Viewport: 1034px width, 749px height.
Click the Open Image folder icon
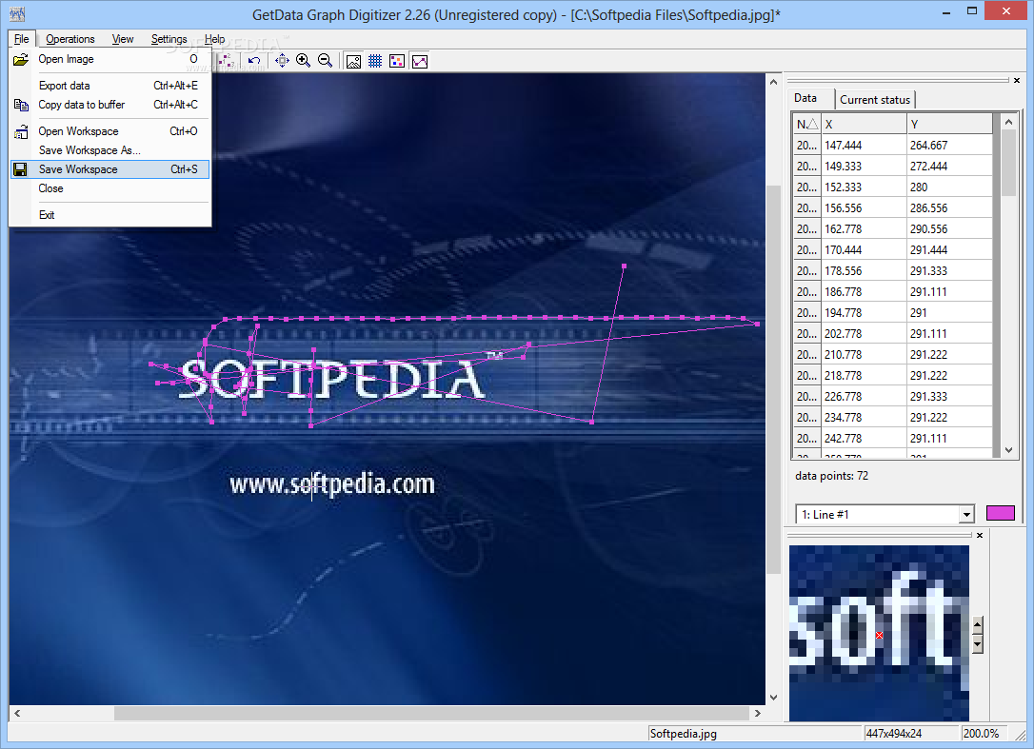point(20,59)
